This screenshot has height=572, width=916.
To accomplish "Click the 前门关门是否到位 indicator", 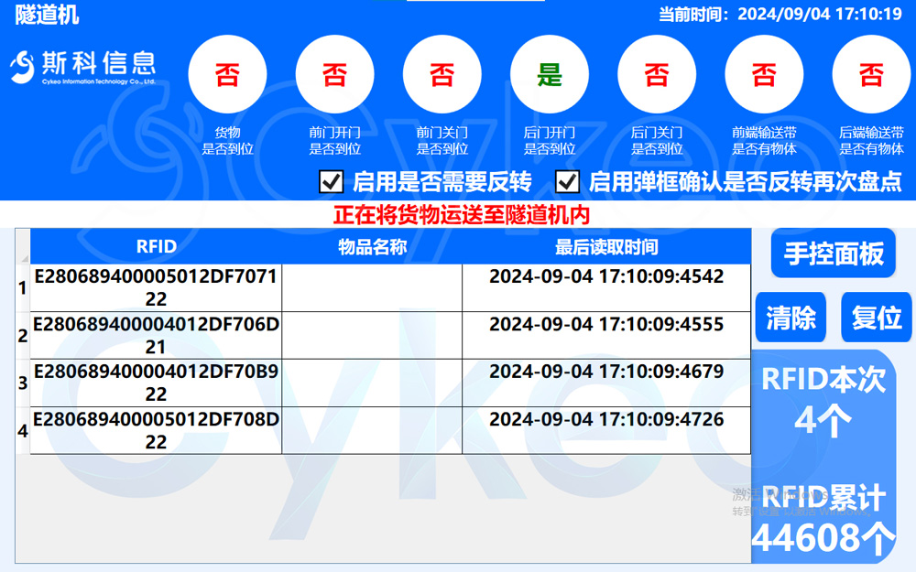I will coord(442,73).
